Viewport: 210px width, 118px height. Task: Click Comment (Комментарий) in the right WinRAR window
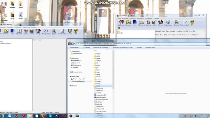[184, 23]
